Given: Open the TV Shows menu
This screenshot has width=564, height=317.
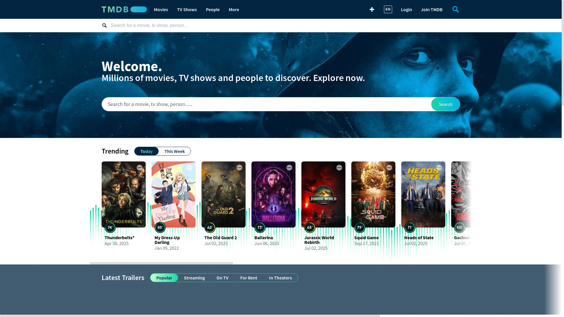Looking at the screenshot, I should coord(187,9).
